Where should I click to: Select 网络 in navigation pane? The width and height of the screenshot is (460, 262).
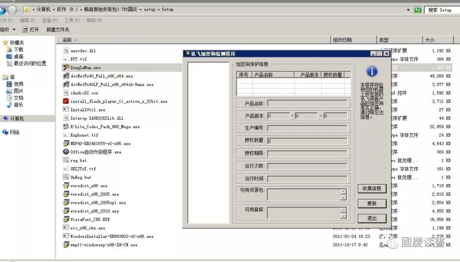click(14, 132)
